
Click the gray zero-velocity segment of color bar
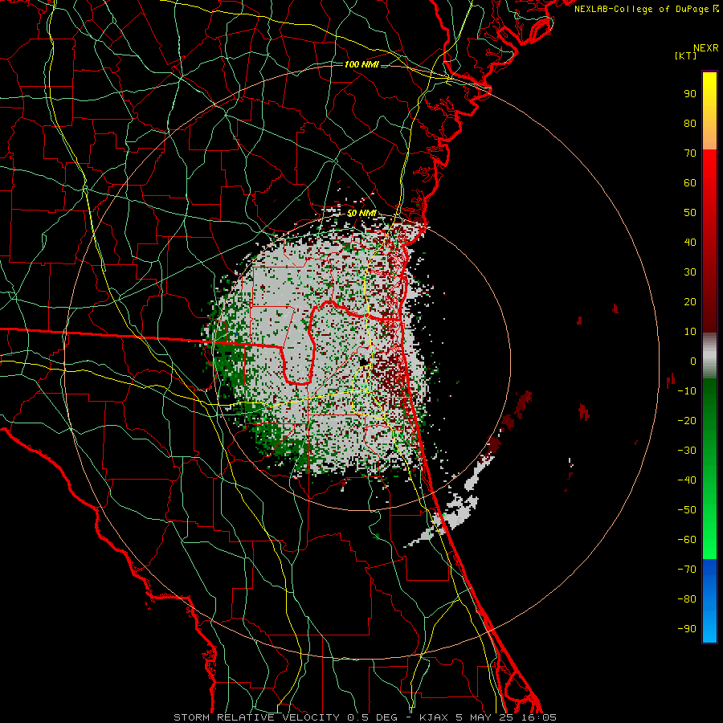709,356
